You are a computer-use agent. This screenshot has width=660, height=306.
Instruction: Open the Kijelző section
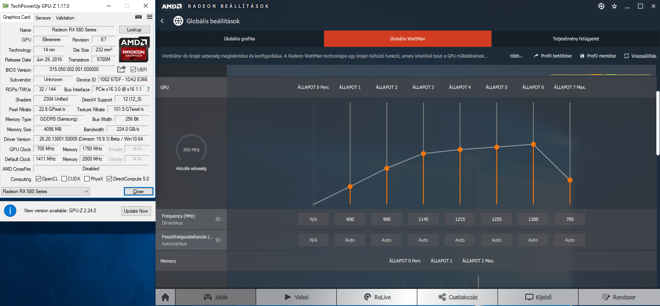click(x=538, y=297)
